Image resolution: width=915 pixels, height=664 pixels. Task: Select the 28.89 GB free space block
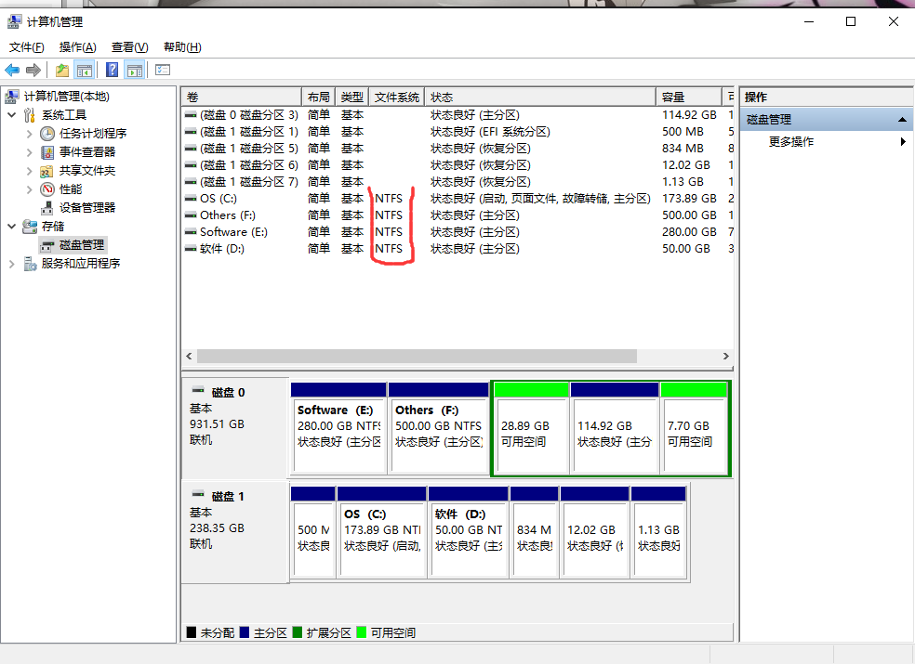531,428
